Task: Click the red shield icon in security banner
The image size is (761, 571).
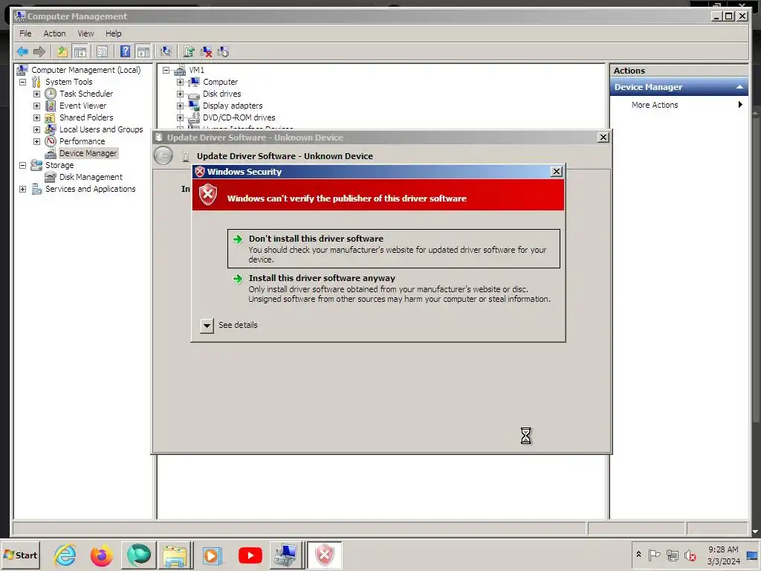Action: point(208,194)
